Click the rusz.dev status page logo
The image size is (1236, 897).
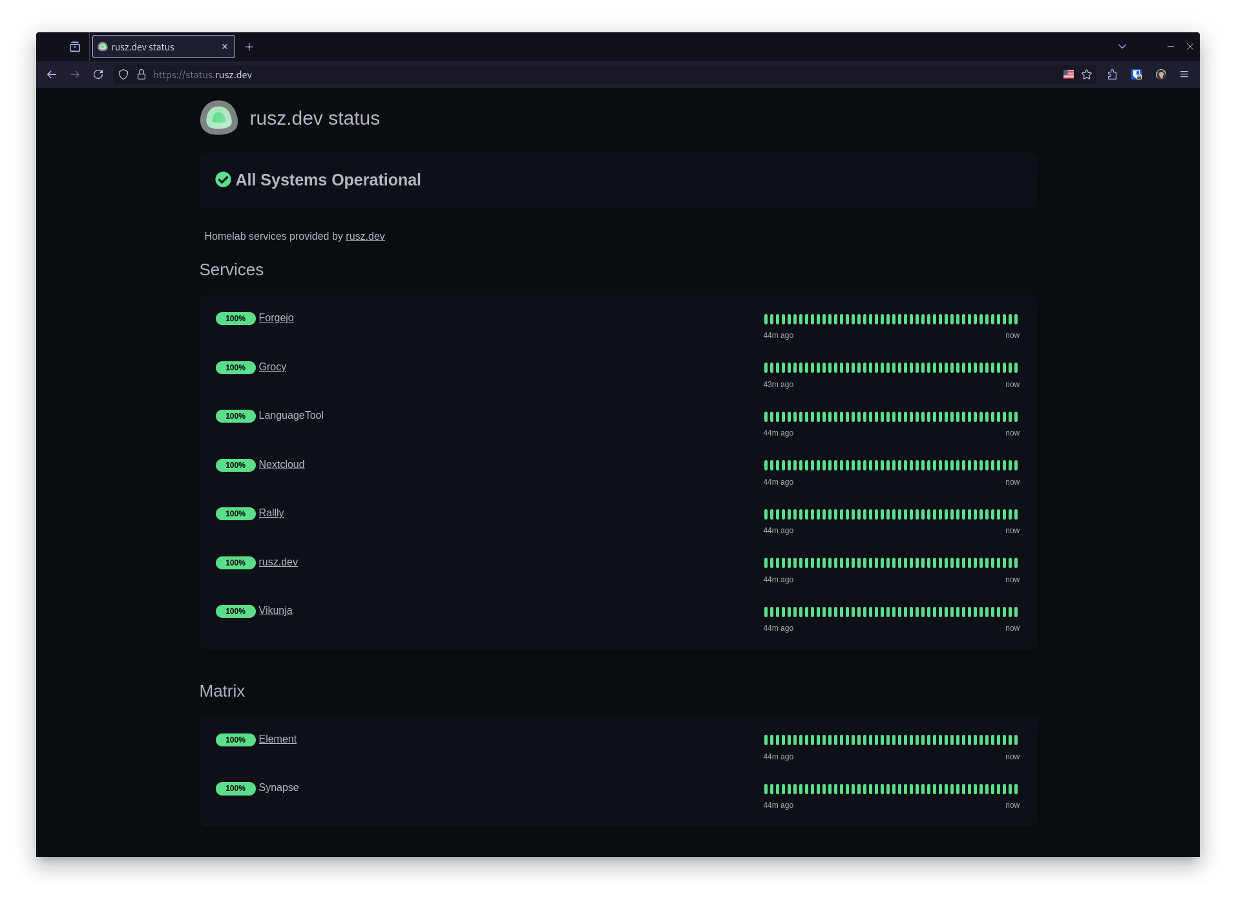click(x=219, y=118)
